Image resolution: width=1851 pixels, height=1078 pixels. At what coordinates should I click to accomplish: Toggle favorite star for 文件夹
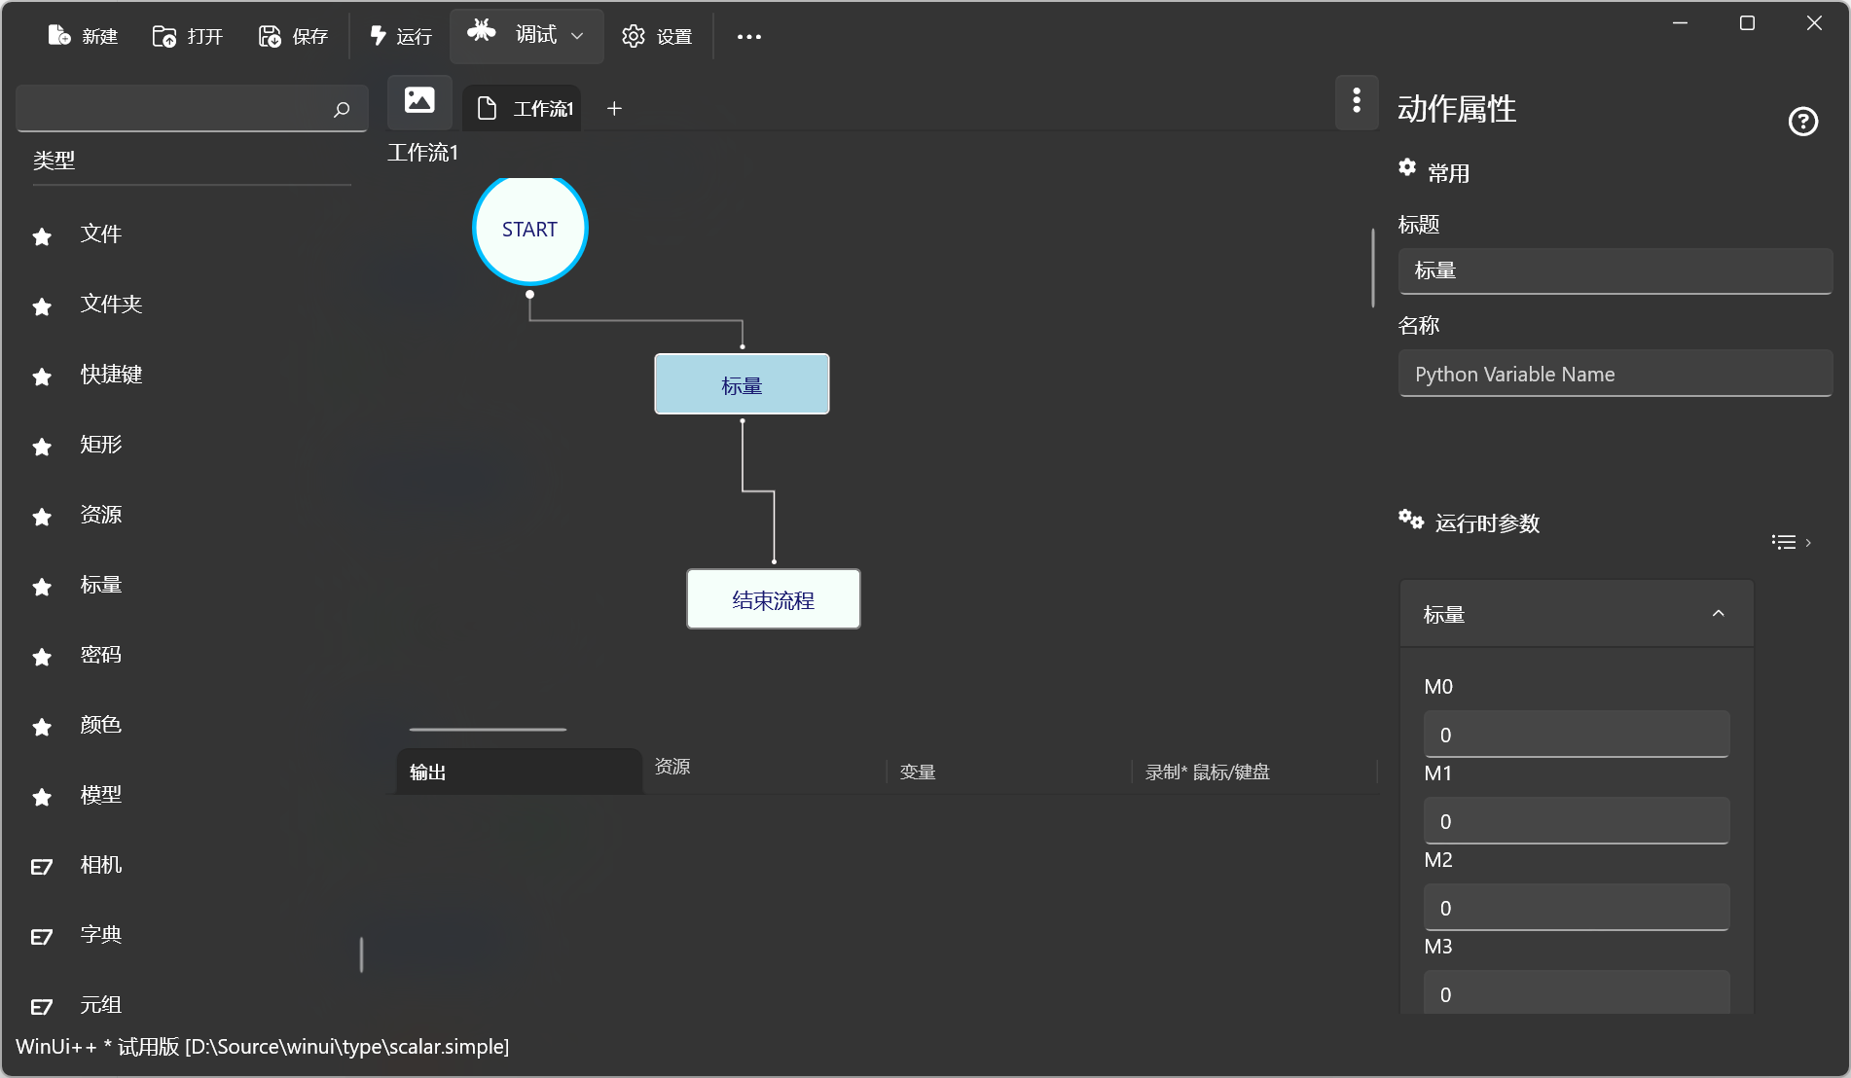tap(42, 306)
